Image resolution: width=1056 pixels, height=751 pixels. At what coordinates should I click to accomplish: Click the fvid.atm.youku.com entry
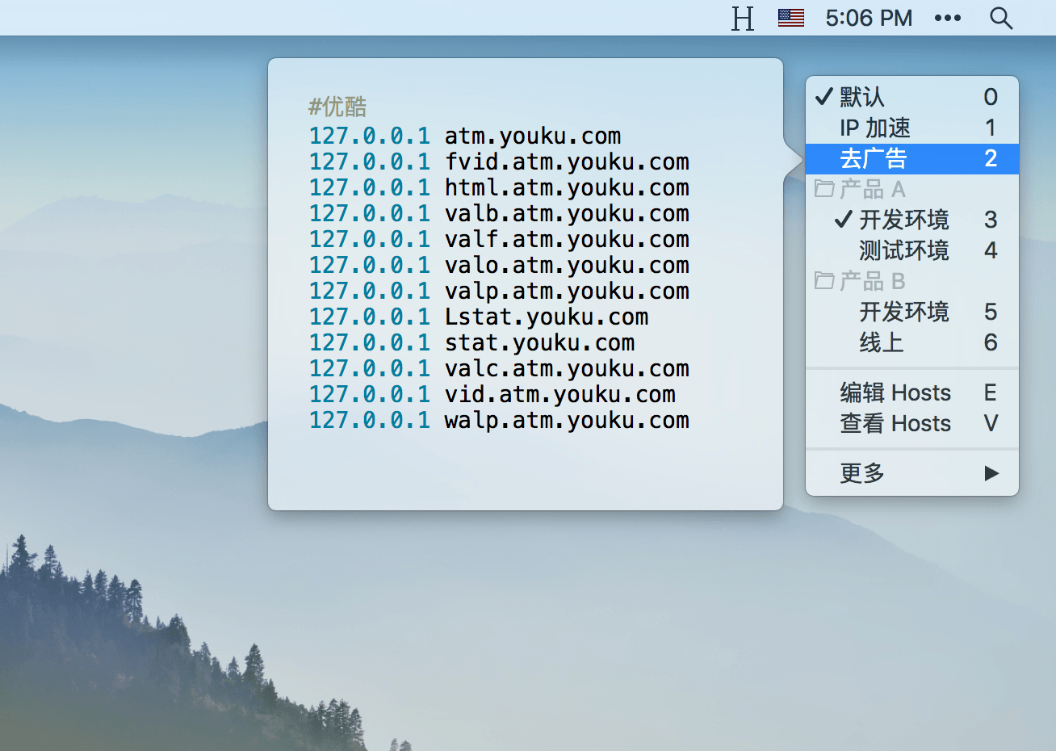499,162
